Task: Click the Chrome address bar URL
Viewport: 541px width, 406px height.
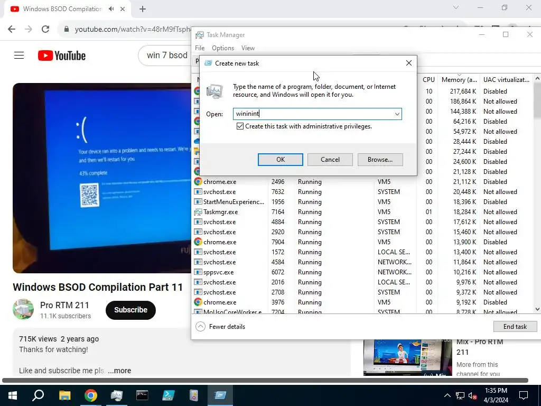Action: point(133,30)
